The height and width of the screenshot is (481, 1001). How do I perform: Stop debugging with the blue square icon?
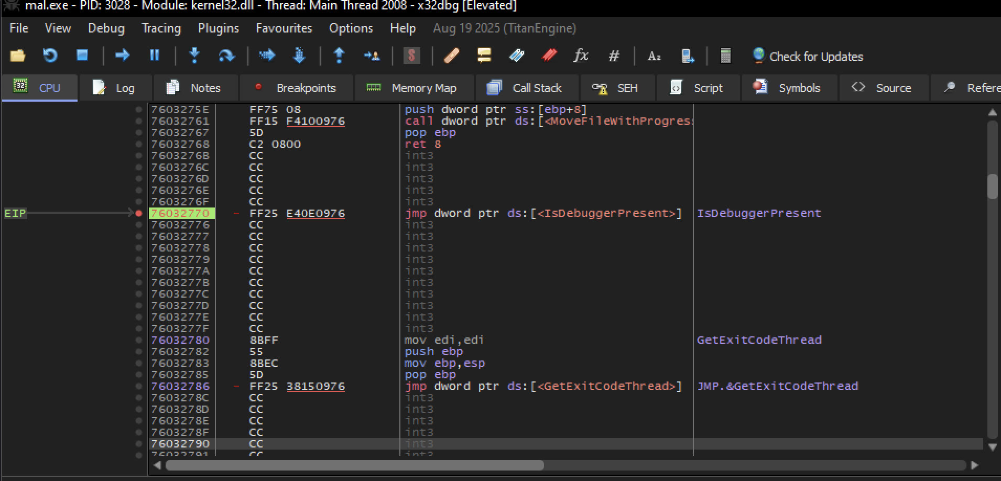pos(82,55)
